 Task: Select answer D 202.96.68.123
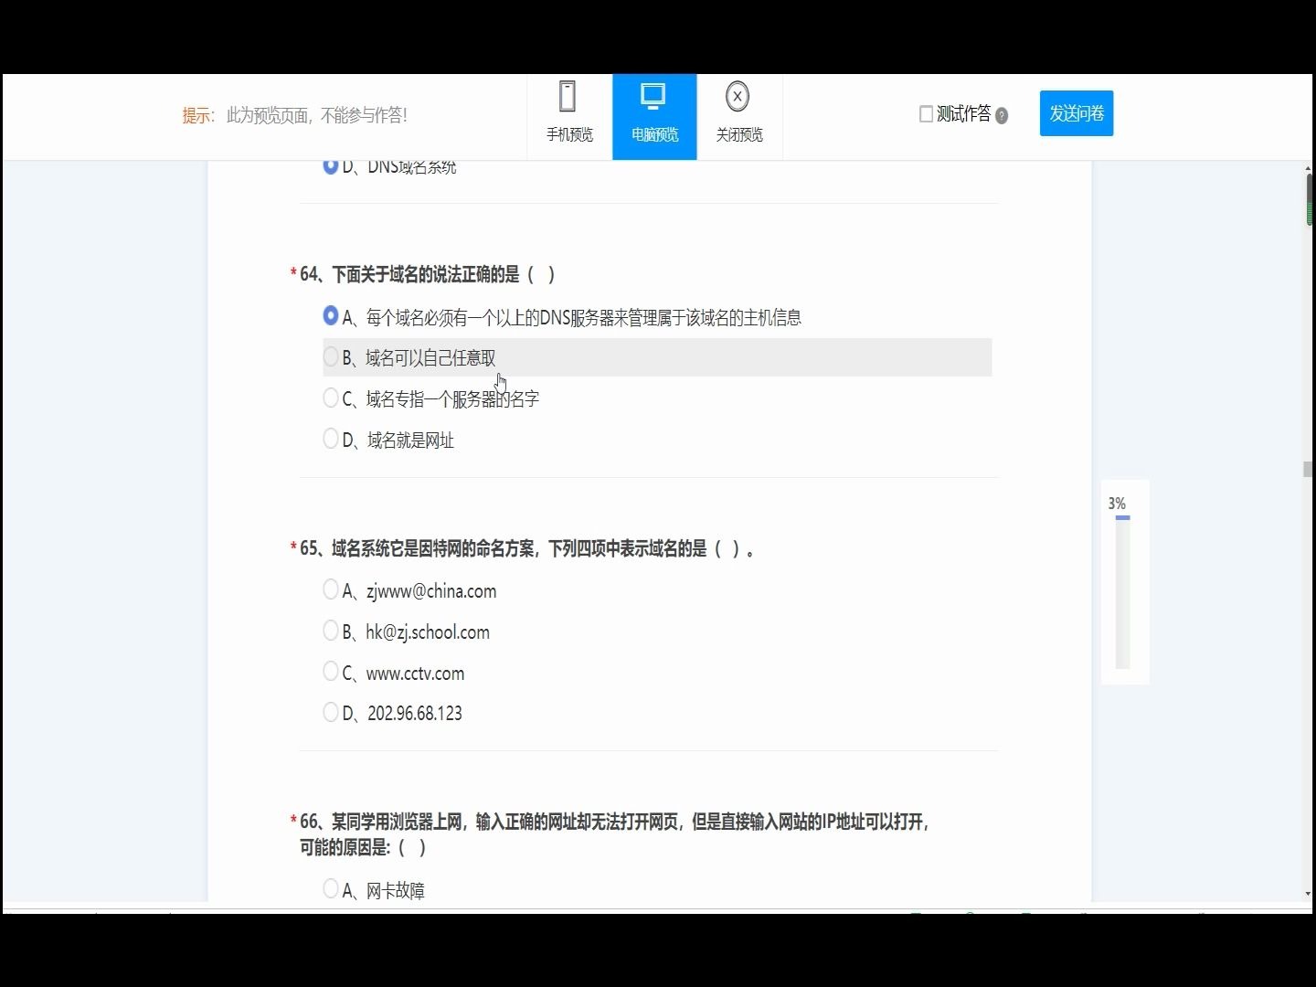(331, 712)
